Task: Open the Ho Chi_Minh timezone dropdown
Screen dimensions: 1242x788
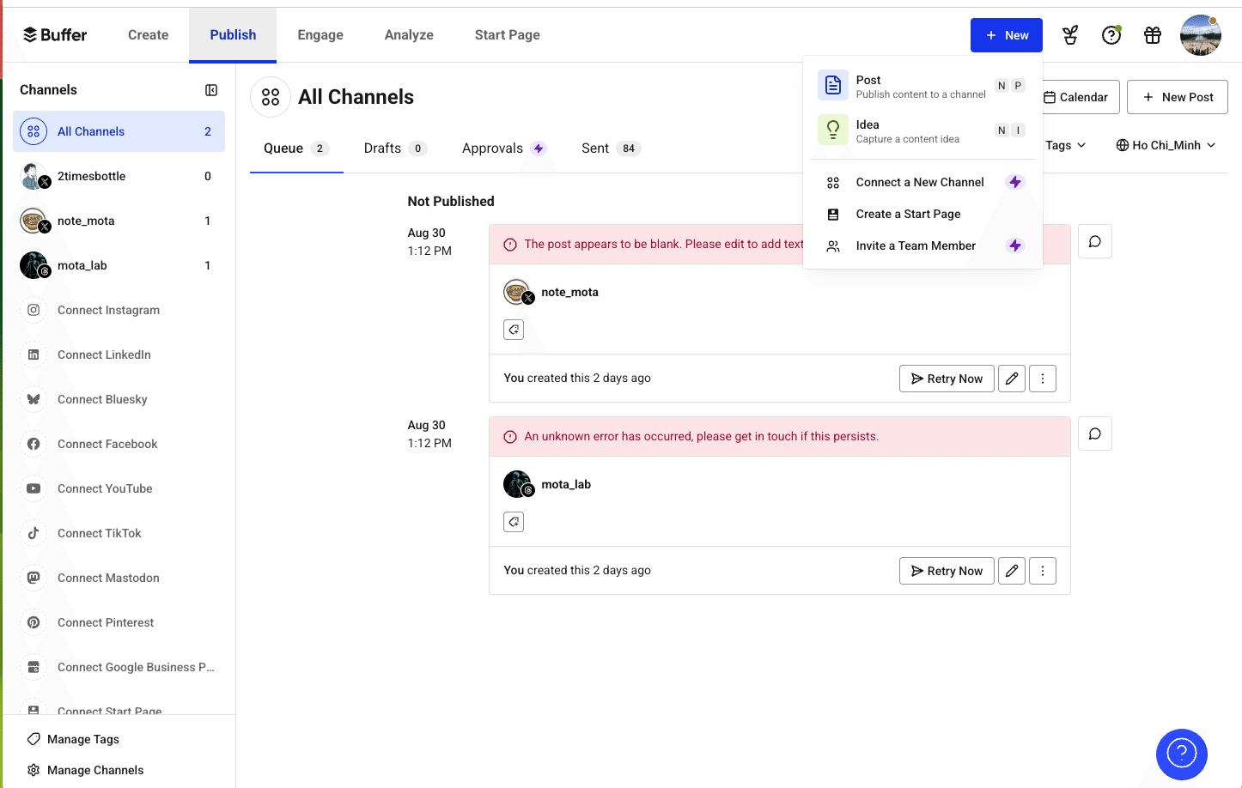Action: point(1166,145)
